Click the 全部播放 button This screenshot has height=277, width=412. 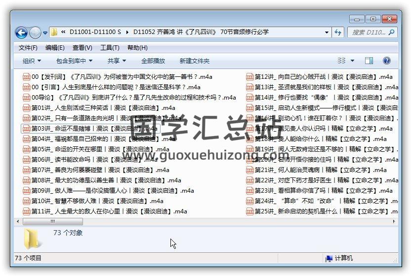[153, 61]
